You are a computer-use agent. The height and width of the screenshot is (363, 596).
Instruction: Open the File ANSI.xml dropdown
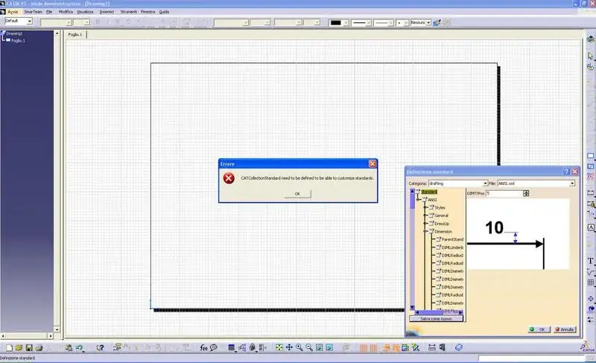click(572, 183)
